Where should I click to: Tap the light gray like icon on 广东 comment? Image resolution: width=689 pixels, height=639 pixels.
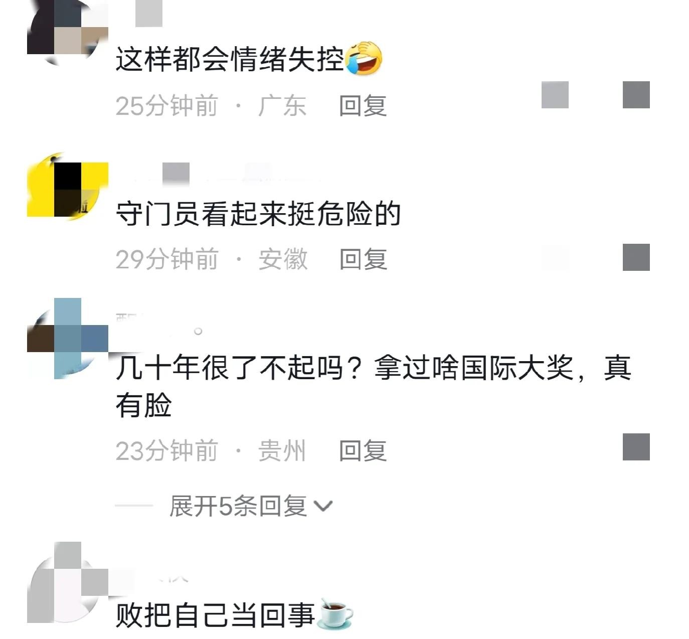click(x=555, y=95)
